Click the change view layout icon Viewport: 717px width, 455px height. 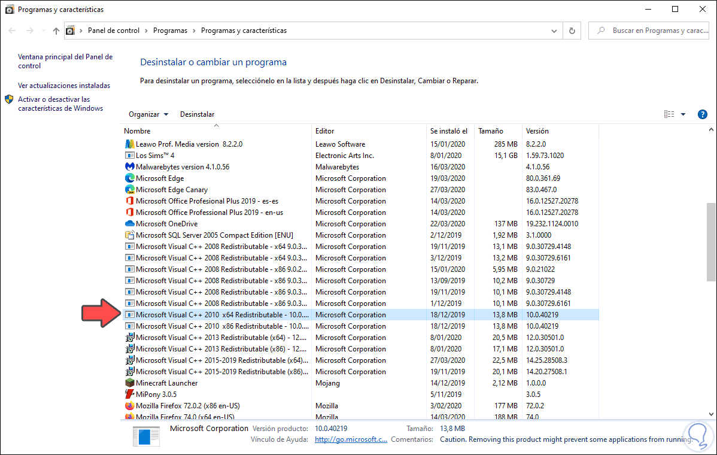(x=669, y=114)
